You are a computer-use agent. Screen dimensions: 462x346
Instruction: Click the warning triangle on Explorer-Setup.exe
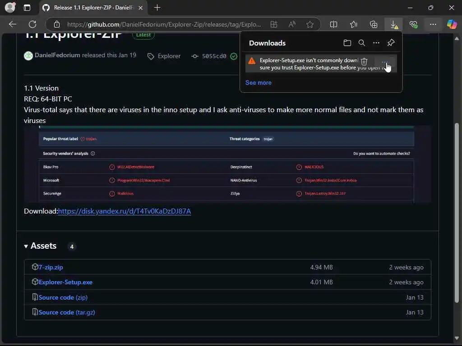[252, 61]
